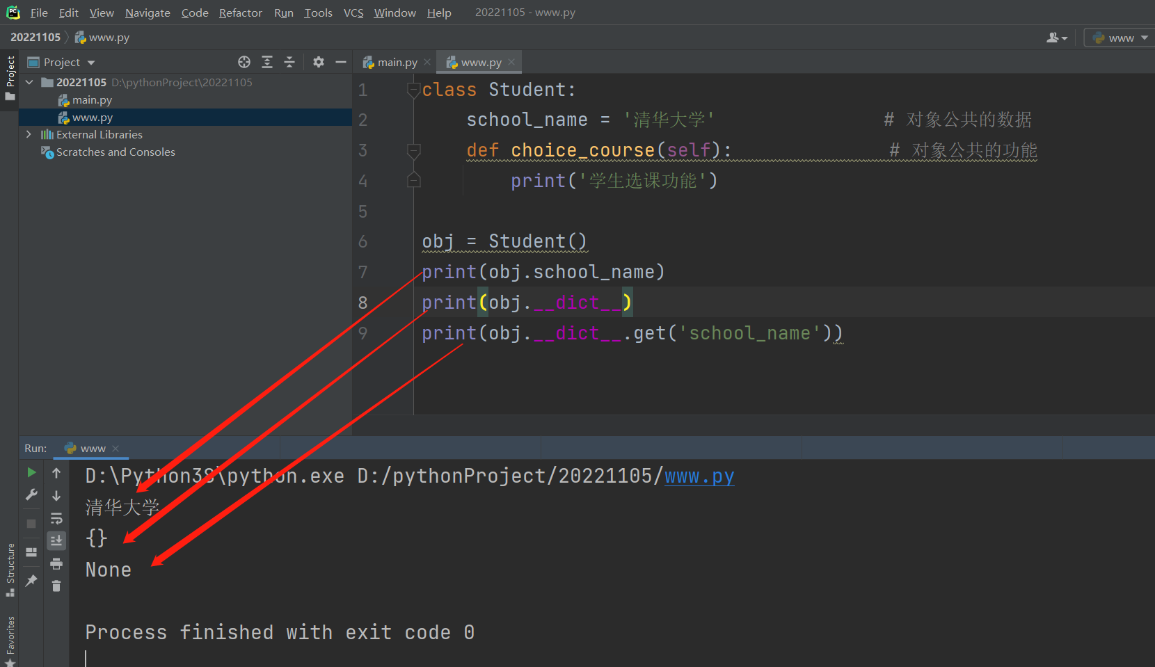Click the restore layout icon in Run panel
This screenshot has width=1155, height=667.
(31, 552)
